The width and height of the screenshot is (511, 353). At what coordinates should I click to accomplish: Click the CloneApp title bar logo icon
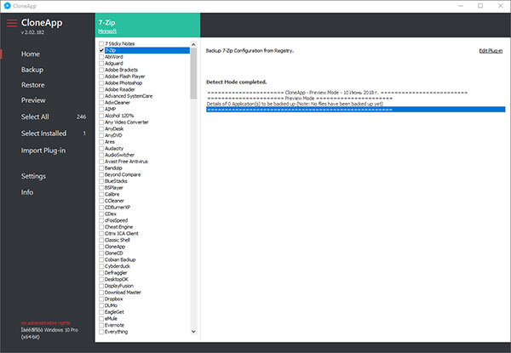tap(7, 6)
